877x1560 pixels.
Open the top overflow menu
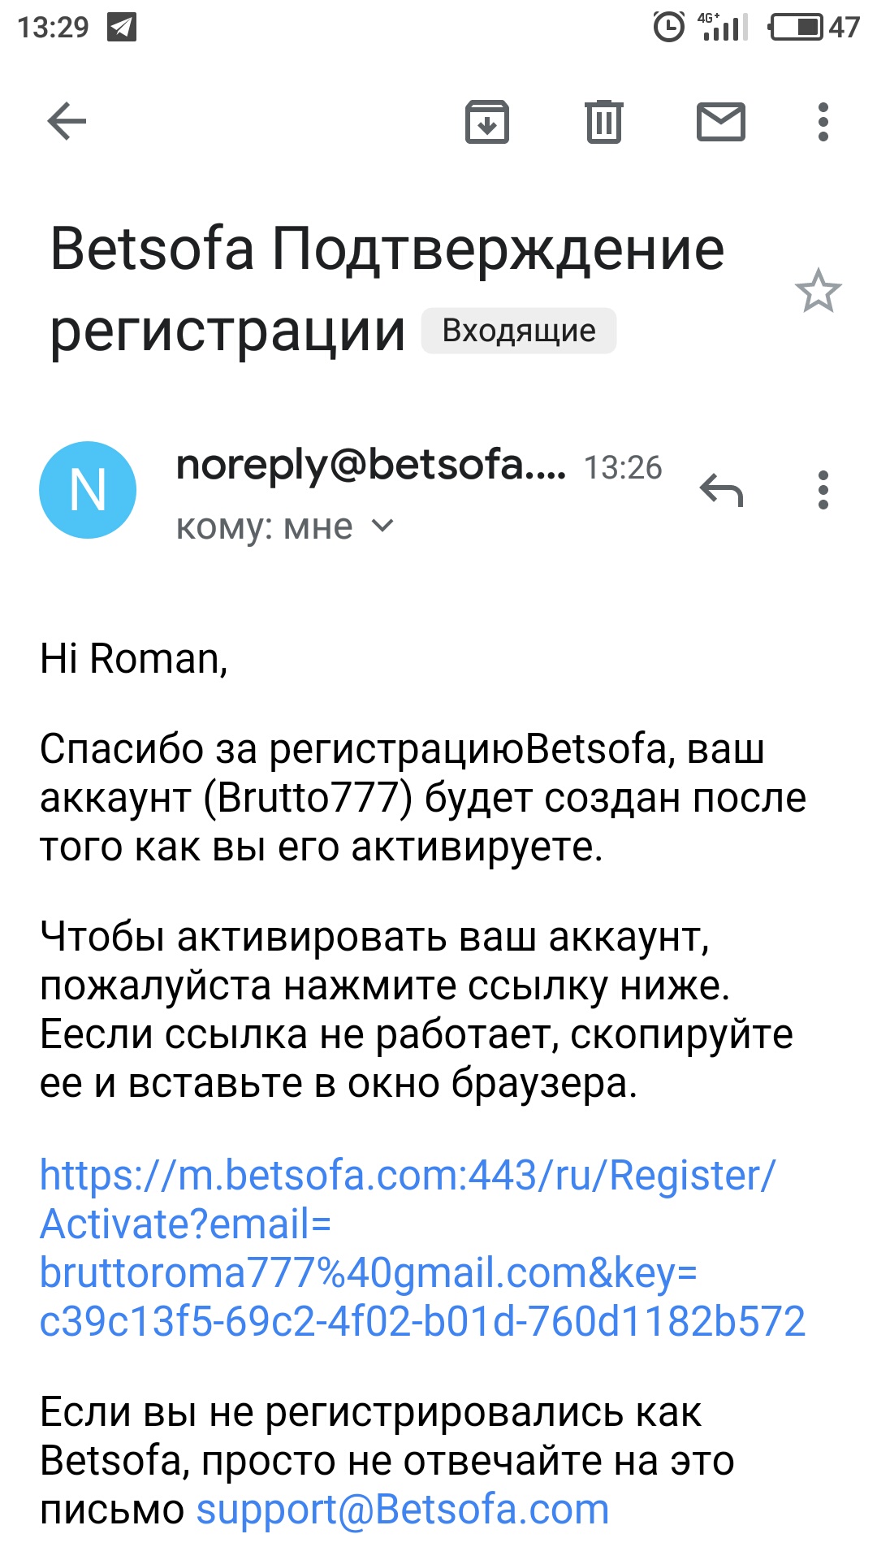823,123
